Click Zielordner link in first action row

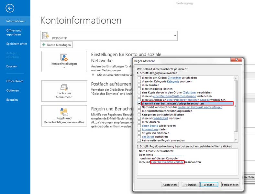(x=174, y=78)
